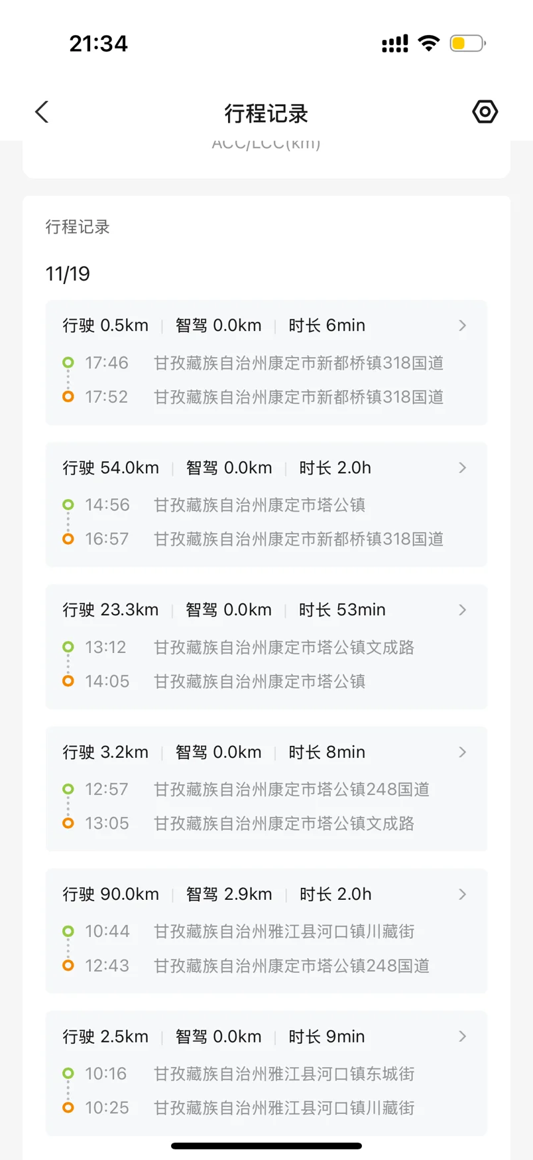Tap the green start marker at 10:44

68,932
